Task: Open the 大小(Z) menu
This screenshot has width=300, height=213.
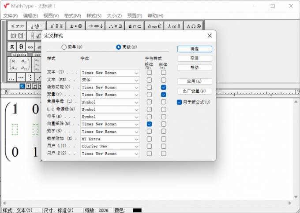Action: [114, 16]
